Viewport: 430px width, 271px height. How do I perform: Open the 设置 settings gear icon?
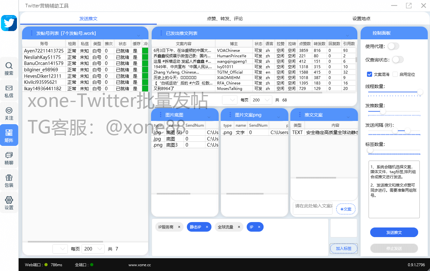pyautogui.click(x=9, y=203)
